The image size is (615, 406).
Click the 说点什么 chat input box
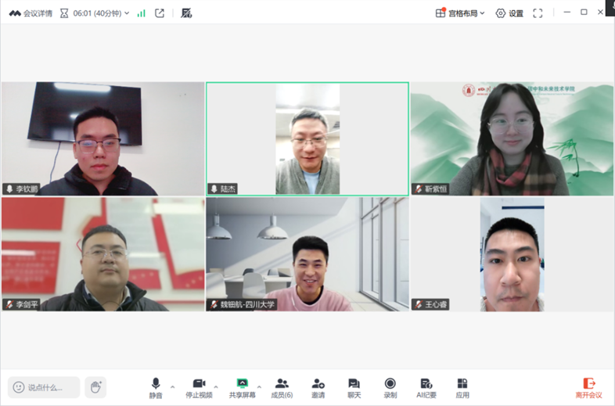(45, 387)
